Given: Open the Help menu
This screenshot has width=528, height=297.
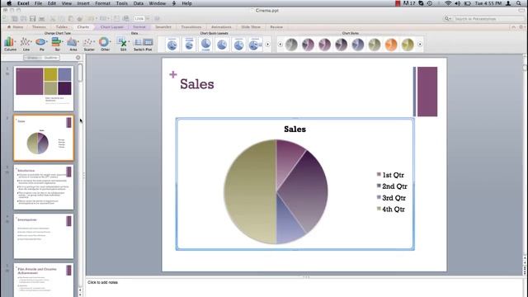Looking at the screenshot, I should (186, 3).
